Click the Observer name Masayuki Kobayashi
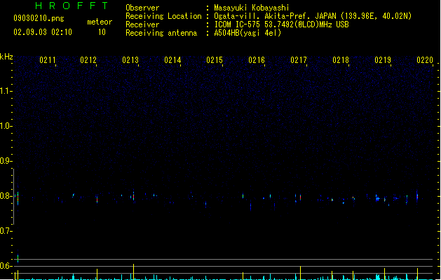 tap(252, 8)
